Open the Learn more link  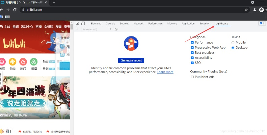coord(165,72)
